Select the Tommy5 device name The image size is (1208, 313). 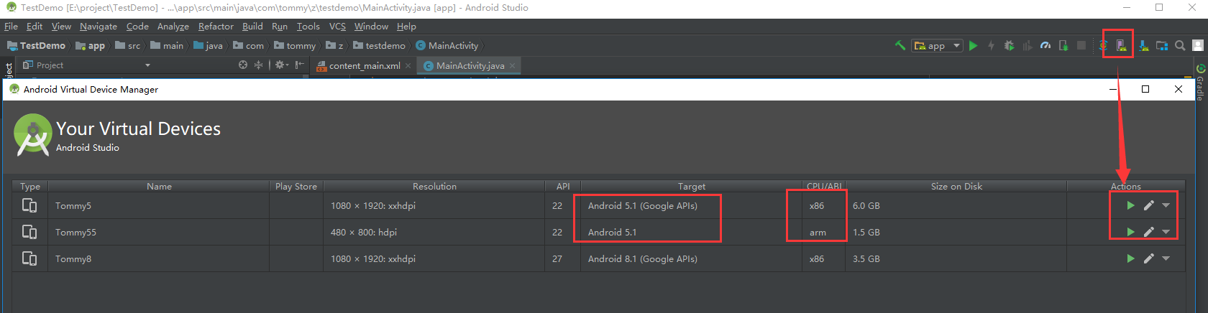(73, 205)
